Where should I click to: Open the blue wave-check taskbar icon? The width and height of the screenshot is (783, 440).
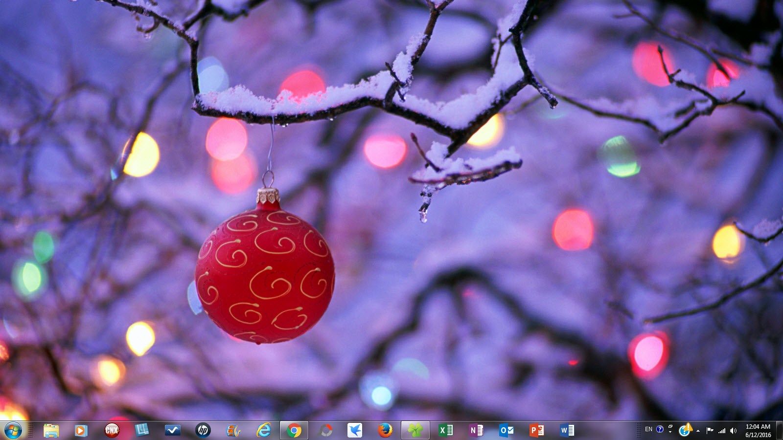point(172,430)
